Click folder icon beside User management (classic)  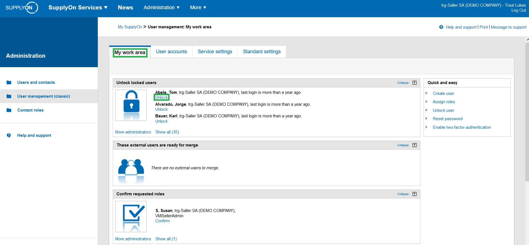click(x=9, y=96)
